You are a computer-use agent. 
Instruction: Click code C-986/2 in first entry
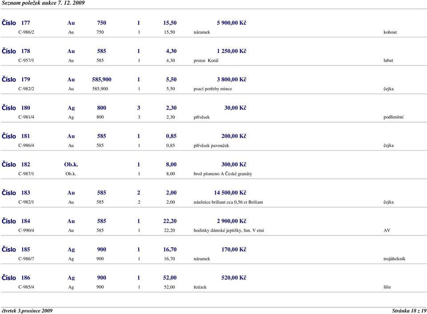(x=26, y=32)
